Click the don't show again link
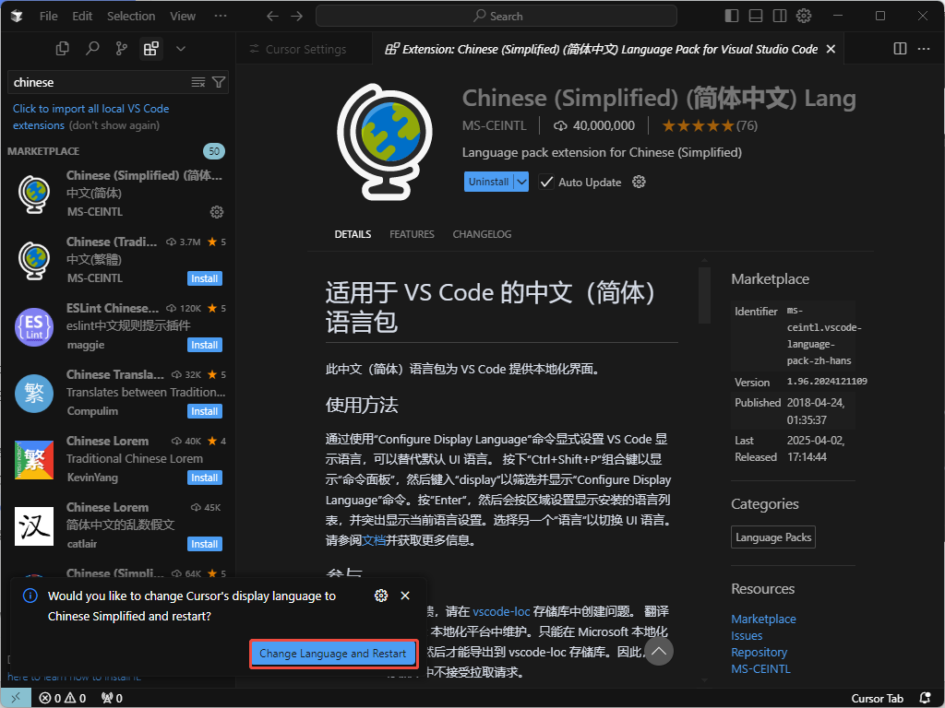Image resolution: width=945 pixels, height=708 pixels. [x=114, y=125]
